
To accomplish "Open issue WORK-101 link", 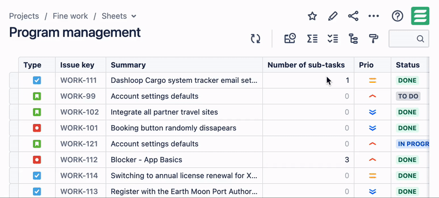I will 79,128.
